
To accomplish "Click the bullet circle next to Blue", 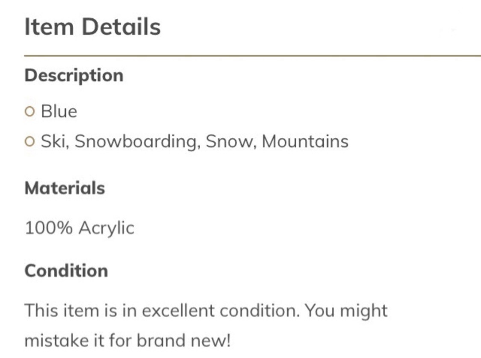I will [x=29, y=112].
